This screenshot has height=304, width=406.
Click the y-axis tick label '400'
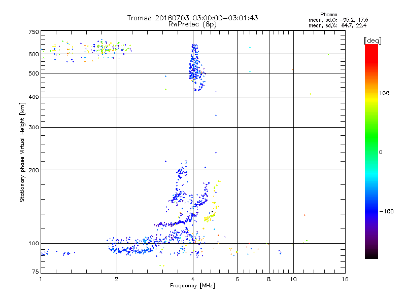tap(33, 97)
